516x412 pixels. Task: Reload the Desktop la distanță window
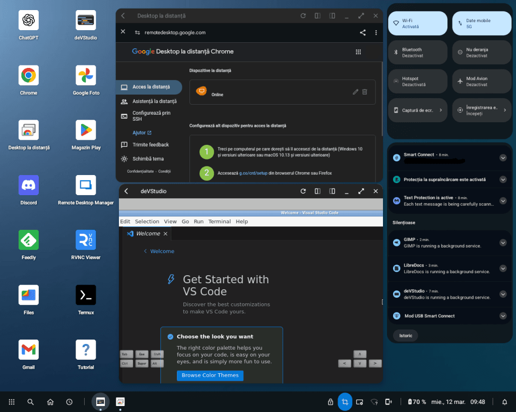303,16
